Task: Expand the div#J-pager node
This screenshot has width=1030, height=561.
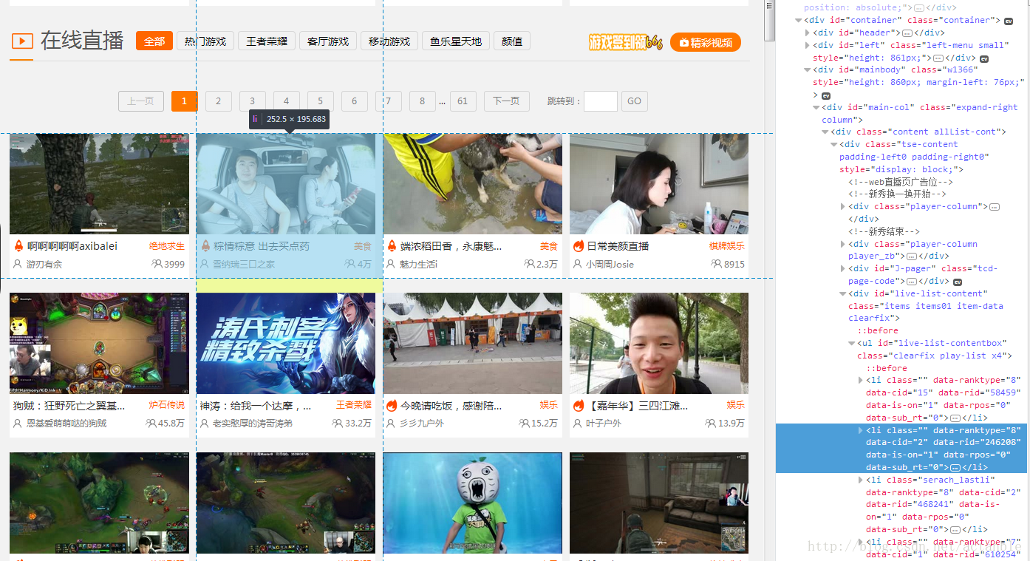Action: (843, 269)
